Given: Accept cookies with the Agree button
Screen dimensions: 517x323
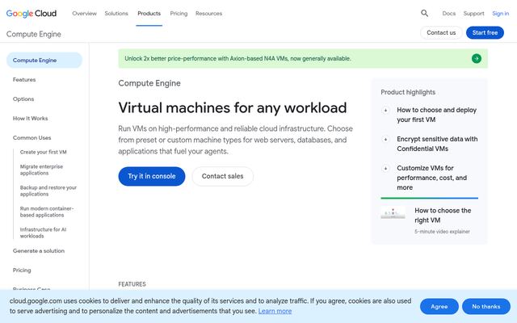Looking at the screenshot, I should tap(439, 307).
